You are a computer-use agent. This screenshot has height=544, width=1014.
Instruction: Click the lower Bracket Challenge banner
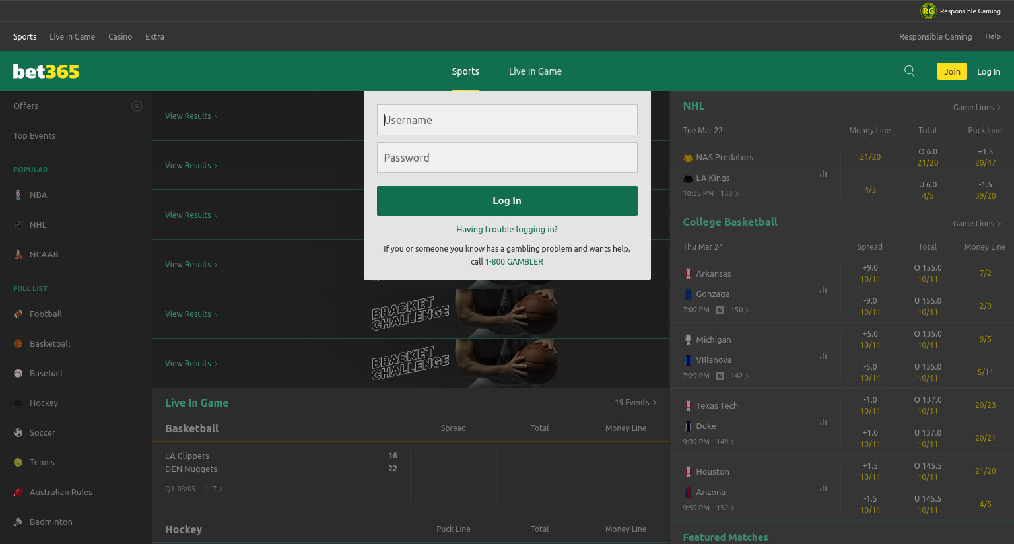click(411, 363)
